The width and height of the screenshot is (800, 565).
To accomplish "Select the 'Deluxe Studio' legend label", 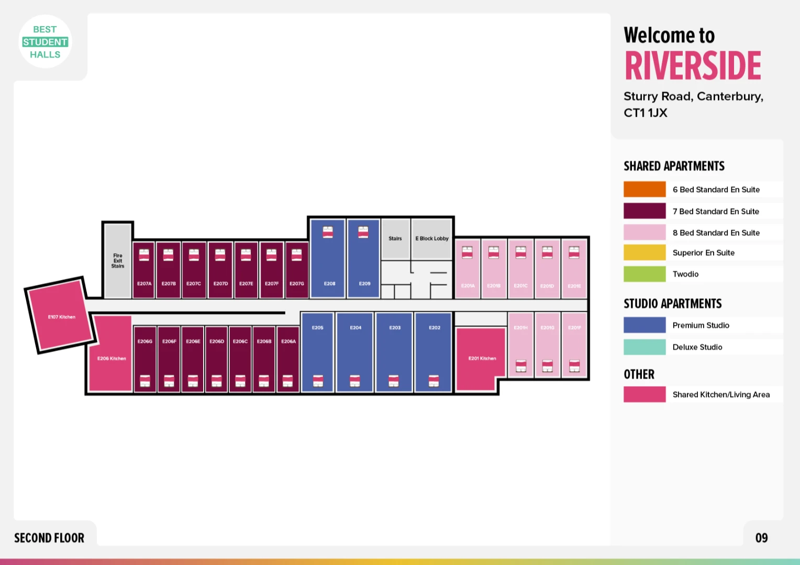I will click(x=697, y=347).
